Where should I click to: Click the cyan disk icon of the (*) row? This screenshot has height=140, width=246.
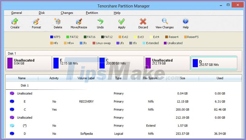pyautogui.click(x=12, y=125)
